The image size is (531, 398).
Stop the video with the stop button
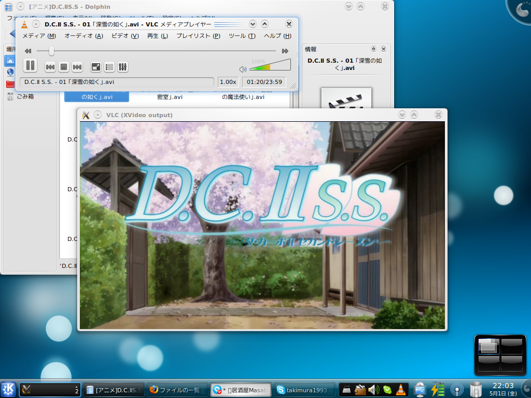pos(64,67)
